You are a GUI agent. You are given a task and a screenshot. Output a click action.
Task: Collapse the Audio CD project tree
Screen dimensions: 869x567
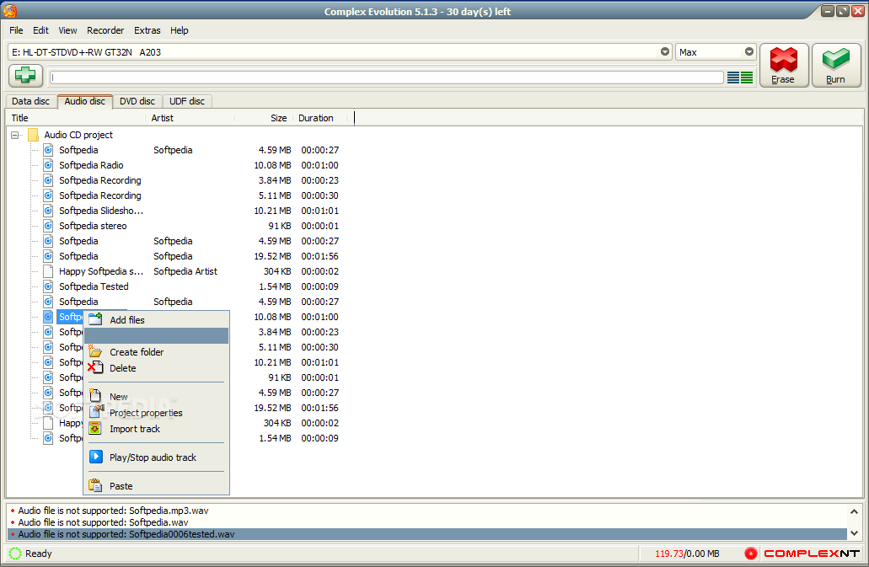pyautogui.click(x=15, y=135)
